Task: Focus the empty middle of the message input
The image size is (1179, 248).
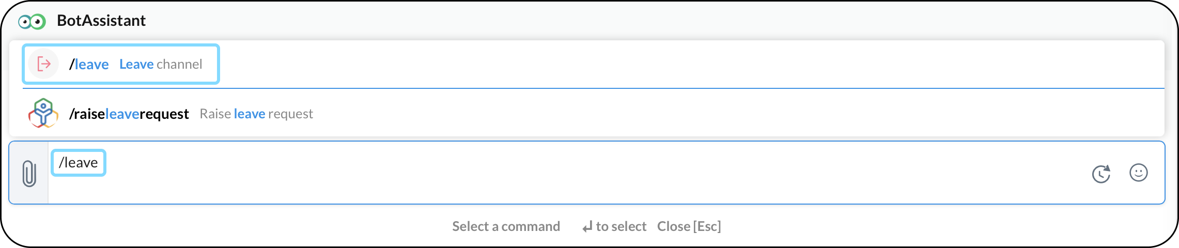Action: [x=568, y=173]
